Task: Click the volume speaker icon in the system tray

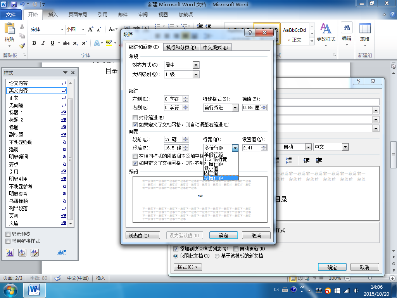Action: point(356,291)
